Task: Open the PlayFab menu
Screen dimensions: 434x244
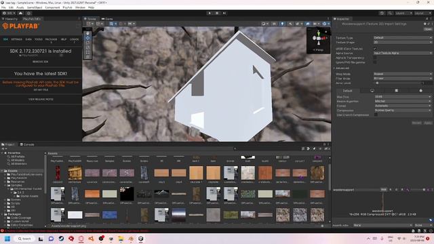Action: coord(67,7)
